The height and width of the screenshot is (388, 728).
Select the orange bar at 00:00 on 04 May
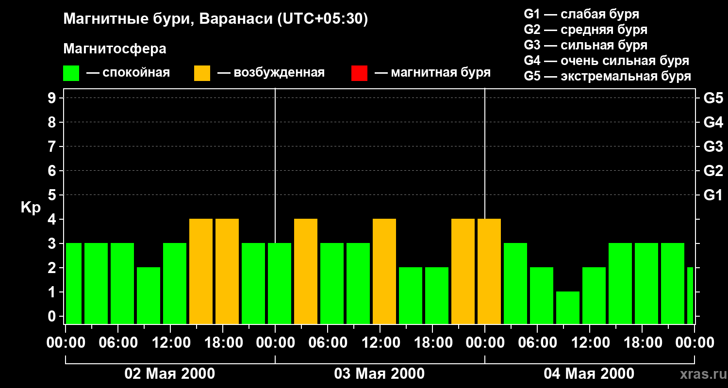pos(489,272)
